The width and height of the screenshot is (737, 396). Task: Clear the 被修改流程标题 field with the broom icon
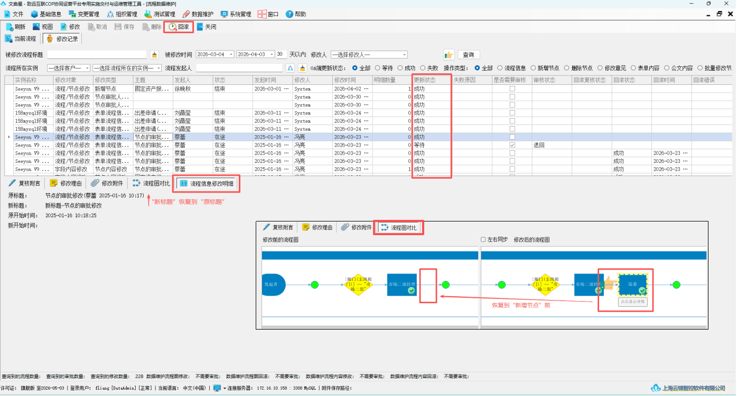pyautogui.click(x=154, y=54)
